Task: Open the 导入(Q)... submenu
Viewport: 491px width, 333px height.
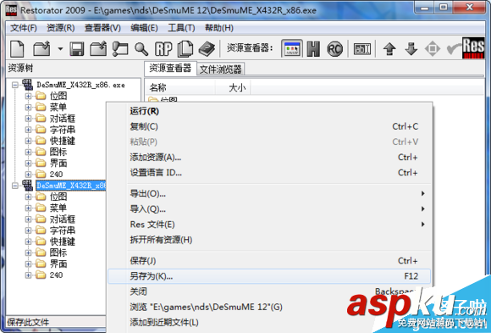Action: point(269,208)
